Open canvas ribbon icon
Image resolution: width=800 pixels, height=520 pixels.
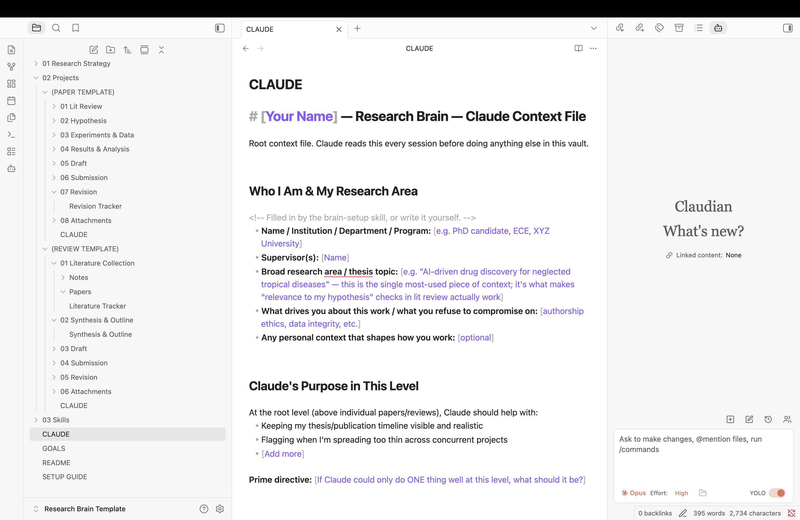point(11,84)
